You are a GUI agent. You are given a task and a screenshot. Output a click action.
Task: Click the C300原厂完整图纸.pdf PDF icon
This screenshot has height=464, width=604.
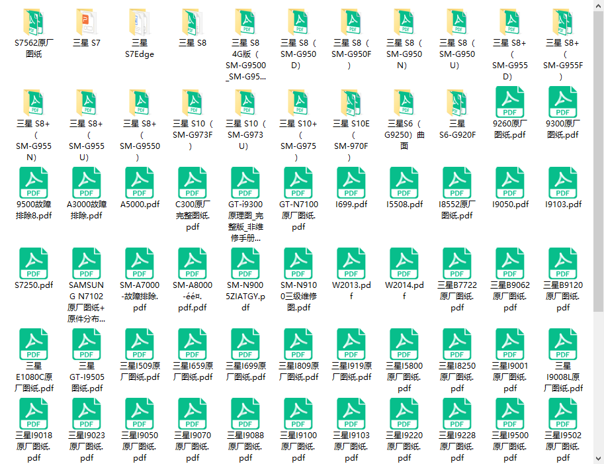[x=193, y=183]
